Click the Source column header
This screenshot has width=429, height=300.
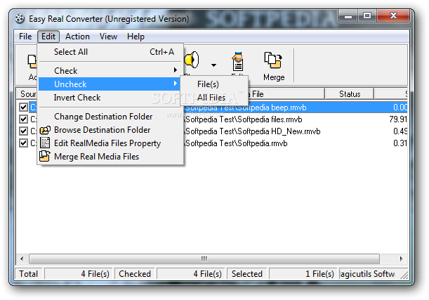coord(27,94)
